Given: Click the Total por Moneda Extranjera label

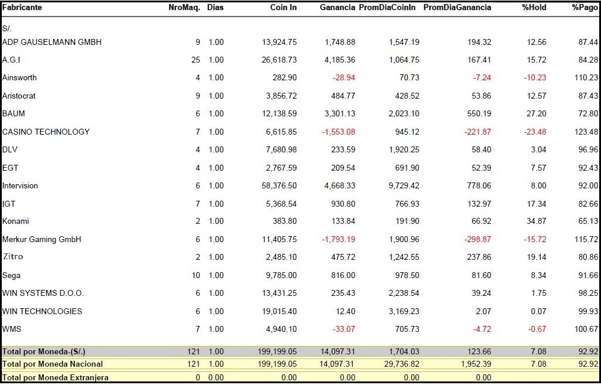Looking at the screenshot, I should [x=55, y=377].
